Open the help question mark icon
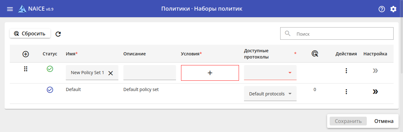The width and height of the screenshot is (403, 132). coord(382,9)
